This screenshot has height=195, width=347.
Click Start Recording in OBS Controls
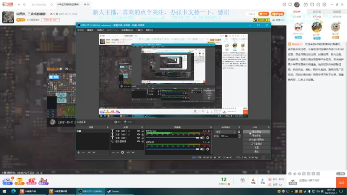(x=256, y=136)
